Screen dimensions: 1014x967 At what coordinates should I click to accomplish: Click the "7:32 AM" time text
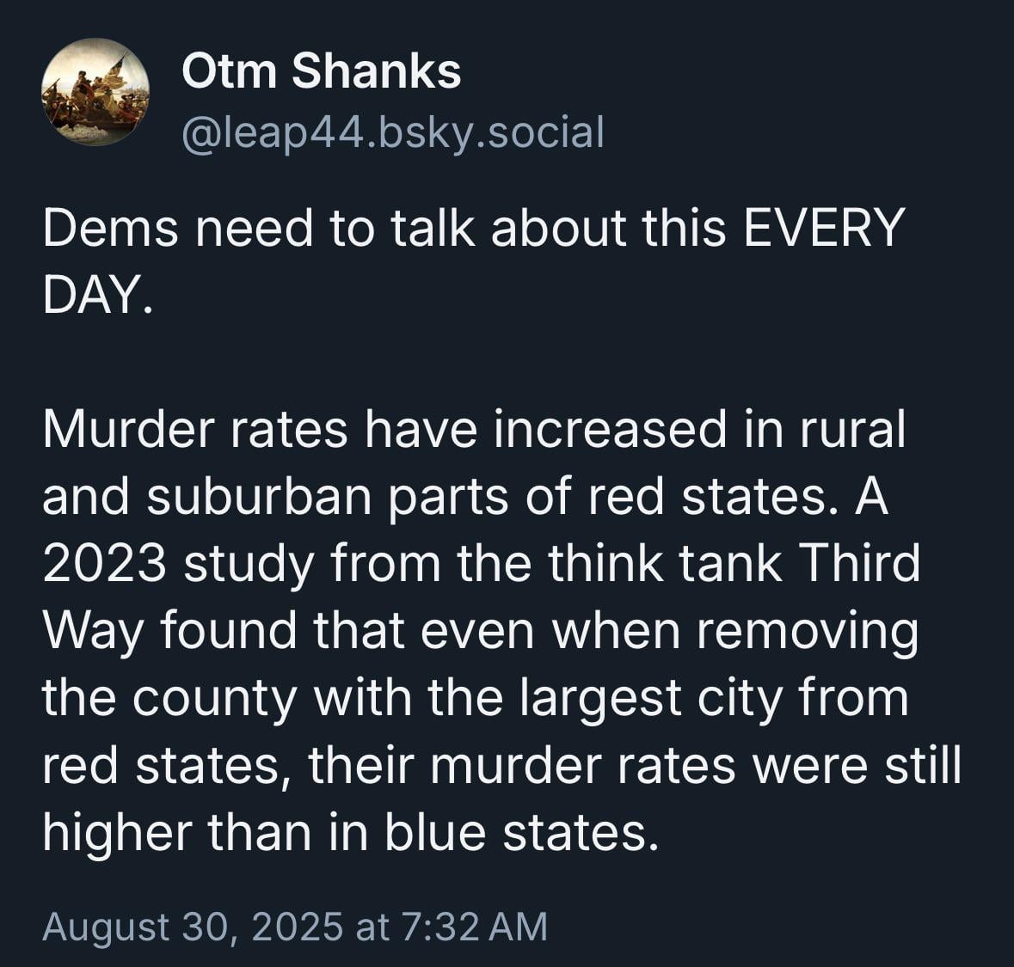474,927
